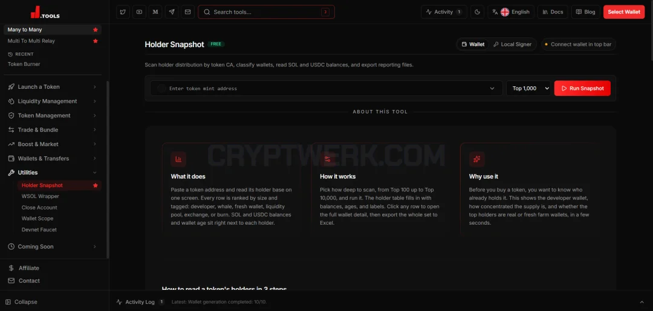Expand the Liquidity Management chevron
This screenshot has width=653, height=311.
95,101
